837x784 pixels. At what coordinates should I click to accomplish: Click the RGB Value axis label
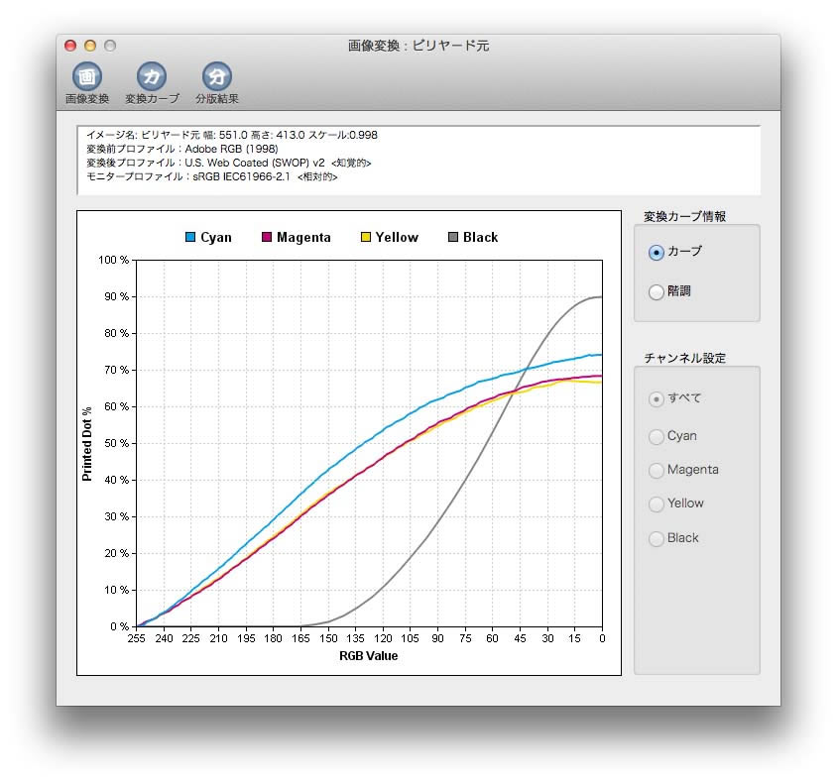point(368,655)
